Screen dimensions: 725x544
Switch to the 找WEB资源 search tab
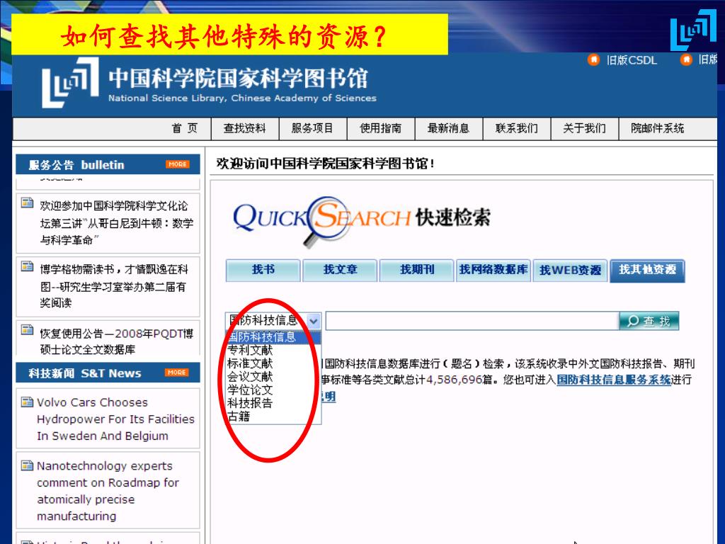click(x=570, y=270)
